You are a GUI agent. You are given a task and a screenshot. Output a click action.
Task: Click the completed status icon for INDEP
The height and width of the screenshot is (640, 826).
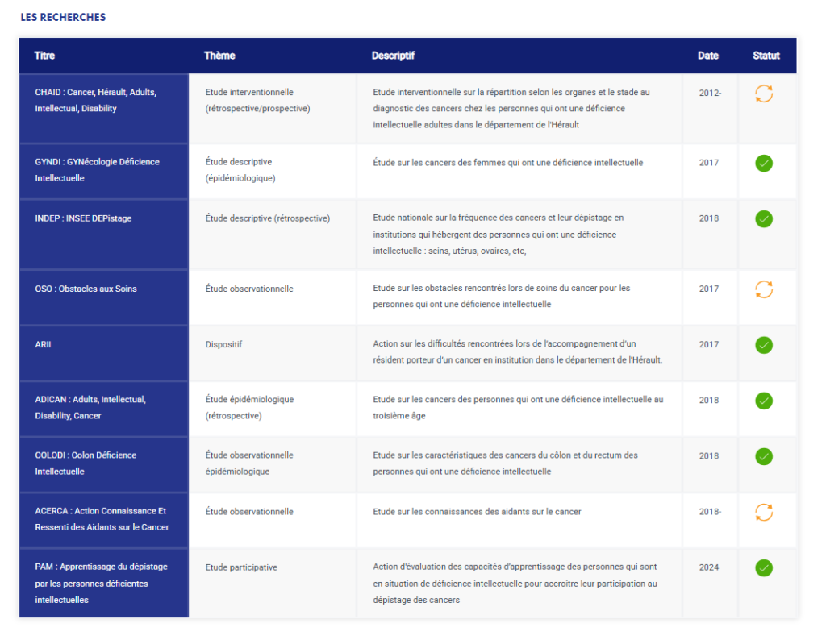(x=763, y=218)
